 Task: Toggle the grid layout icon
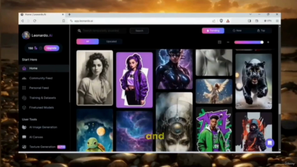pos(220,42)
